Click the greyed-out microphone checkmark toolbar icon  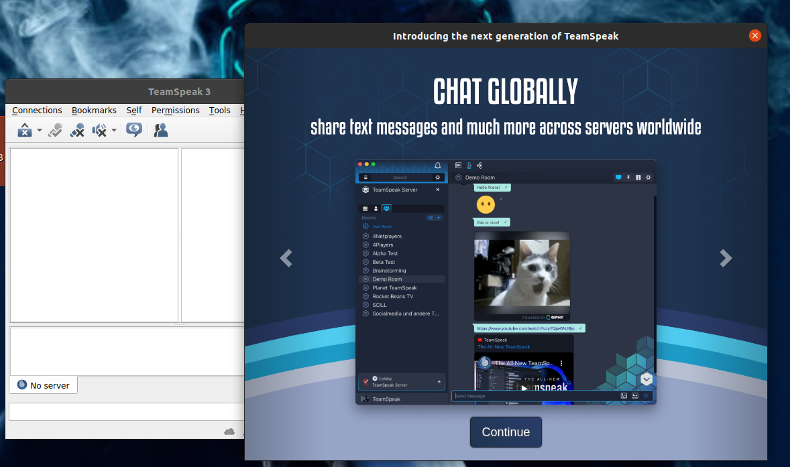click(56, 131)
